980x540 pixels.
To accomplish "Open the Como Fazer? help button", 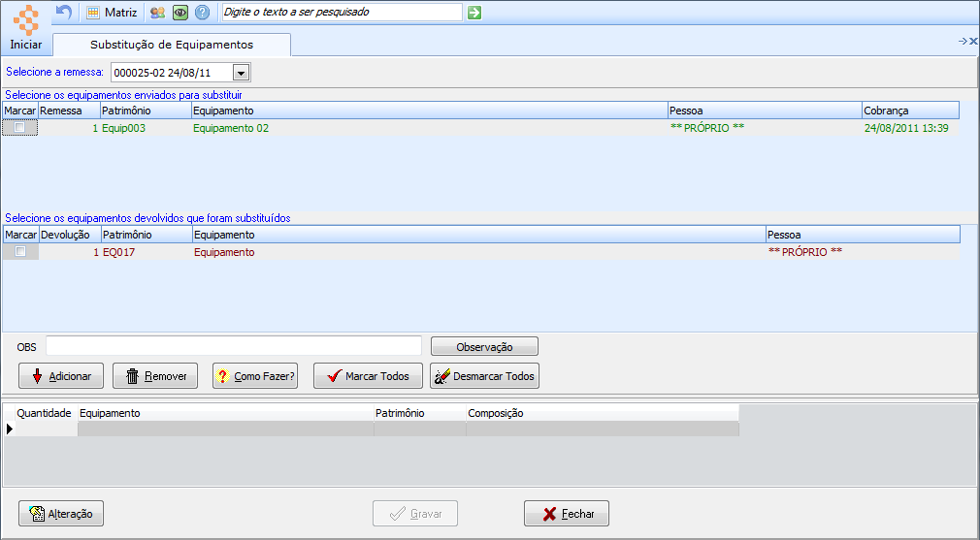I will click(x=255, y=376).
